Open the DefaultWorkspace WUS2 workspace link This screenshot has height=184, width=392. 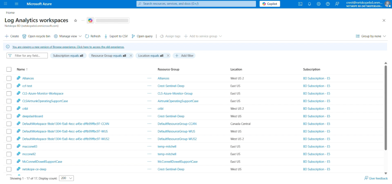click(66, 139)
